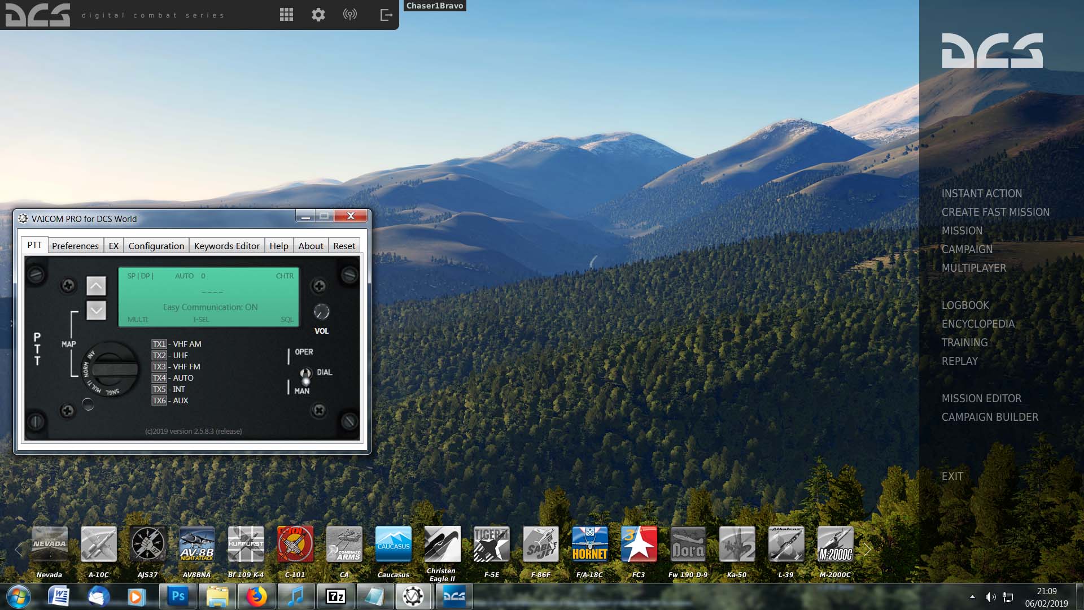This screenshot has width=1084, height=610.
Task: Open DCS settings gear icon
Action: tap(318, 15)
